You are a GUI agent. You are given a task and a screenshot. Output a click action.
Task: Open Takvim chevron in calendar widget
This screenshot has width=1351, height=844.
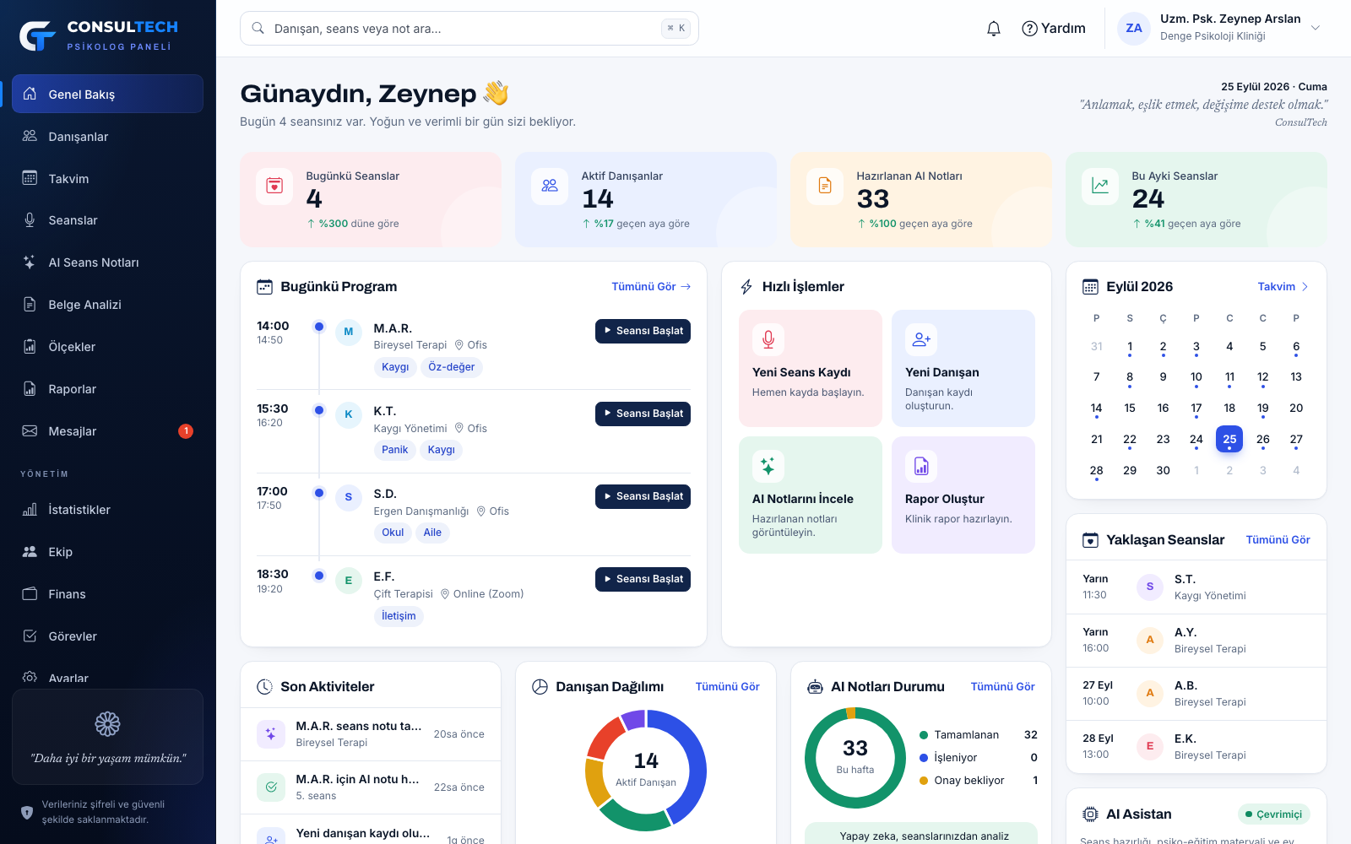pyautogui.click(x=1305, y=287)
